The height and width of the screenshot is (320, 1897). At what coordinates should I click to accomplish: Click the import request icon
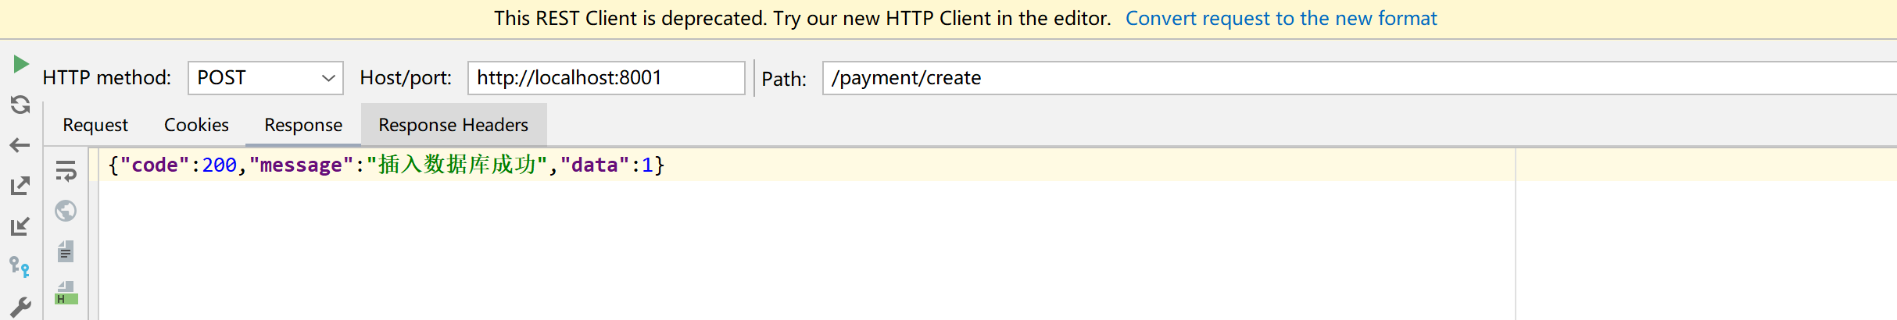pos(20,226)
